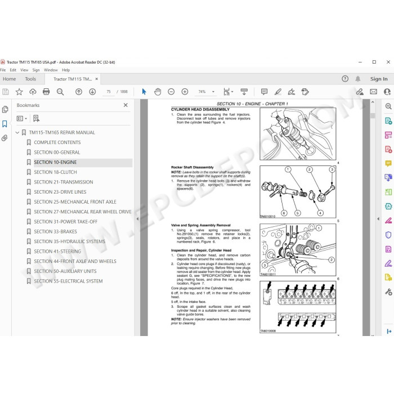Print the document with the printer icon
This screenshot has width=394, height=394.
(x=46, y=92)
